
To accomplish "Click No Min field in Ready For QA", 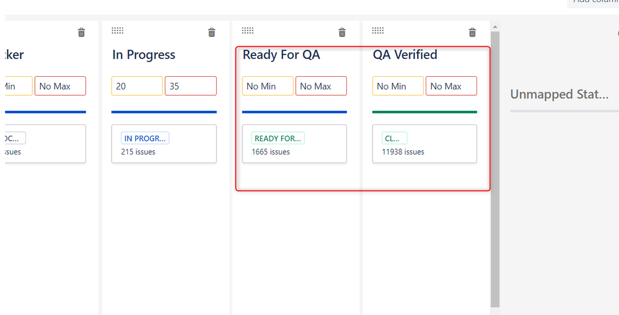I will 268,86.
